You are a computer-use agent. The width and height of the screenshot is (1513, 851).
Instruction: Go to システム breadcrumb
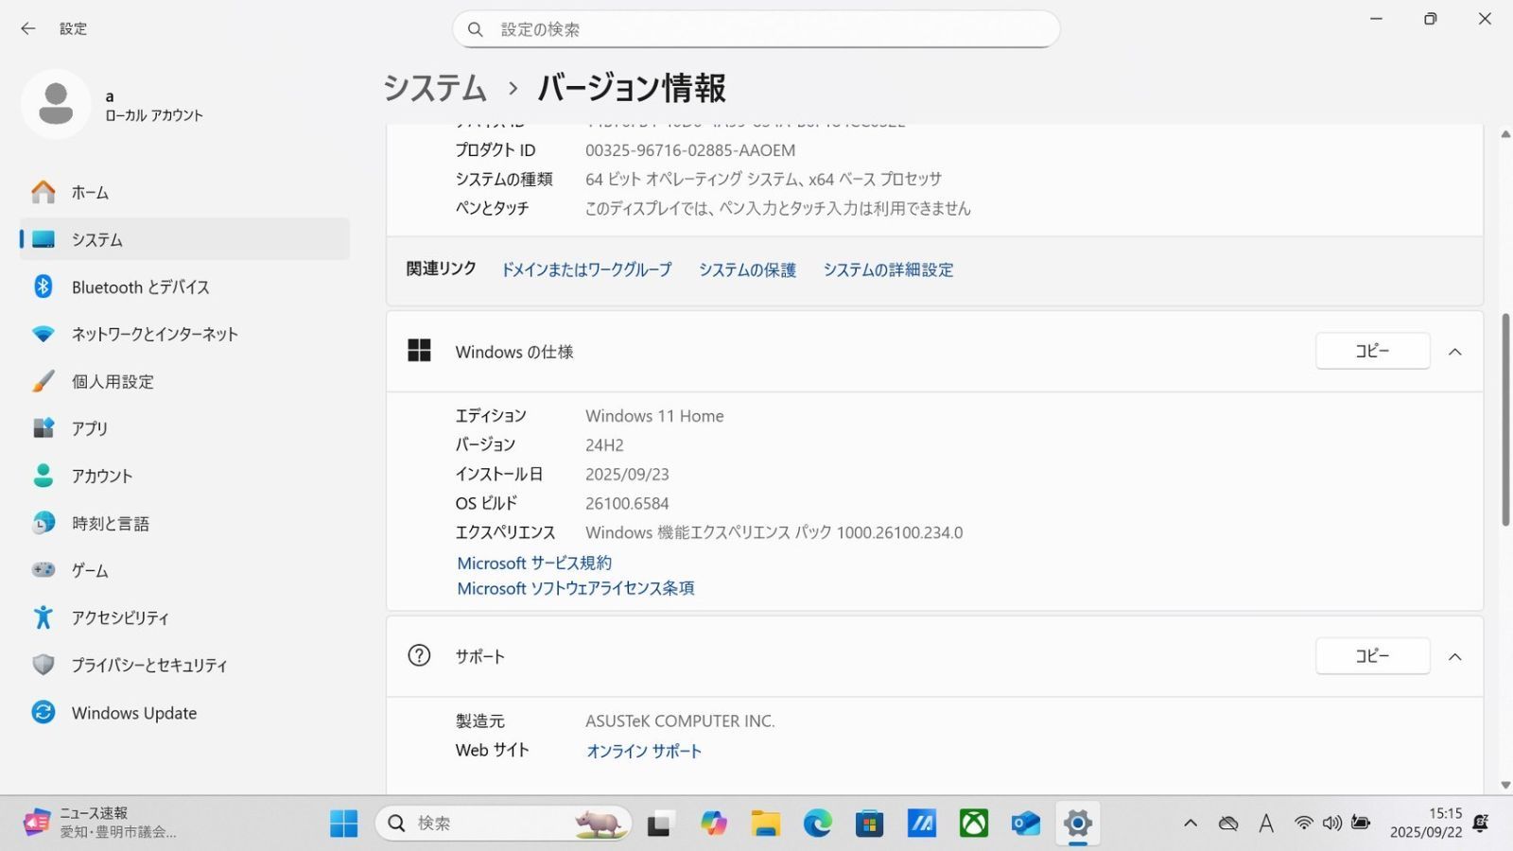tap(434, 88)
